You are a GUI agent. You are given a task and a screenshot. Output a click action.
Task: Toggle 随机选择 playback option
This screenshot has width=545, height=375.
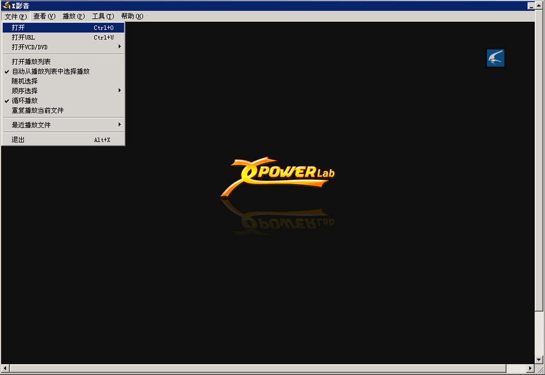tap(63, 81)
